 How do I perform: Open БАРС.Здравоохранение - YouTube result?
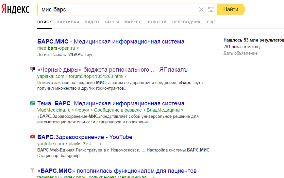coord(85,137)
